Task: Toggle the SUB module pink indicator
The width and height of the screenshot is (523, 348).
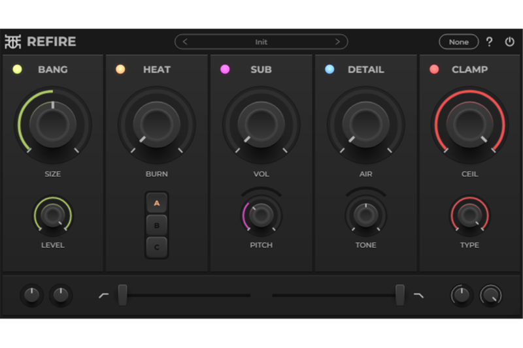Action: pos(225,69)
